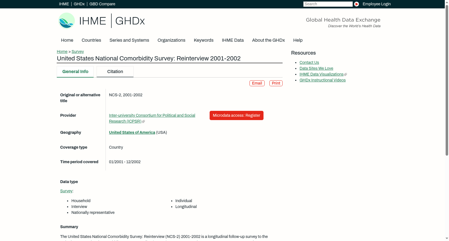Open Series and Systems menu

coord(129,40)
